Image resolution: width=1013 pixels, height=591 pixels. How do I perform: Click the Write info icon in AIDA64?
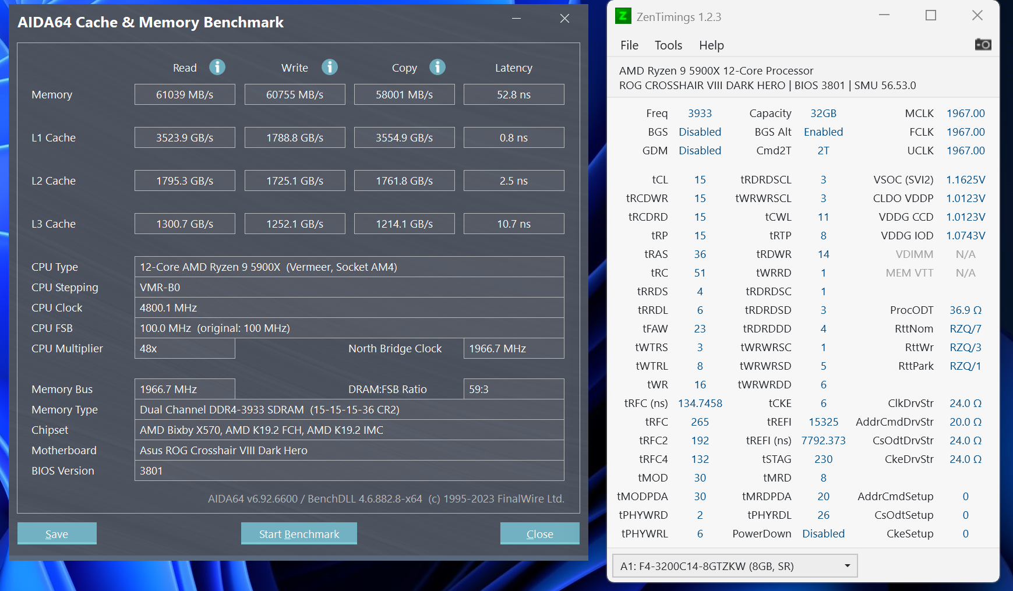pyautogui.click(x=330, y=67)
